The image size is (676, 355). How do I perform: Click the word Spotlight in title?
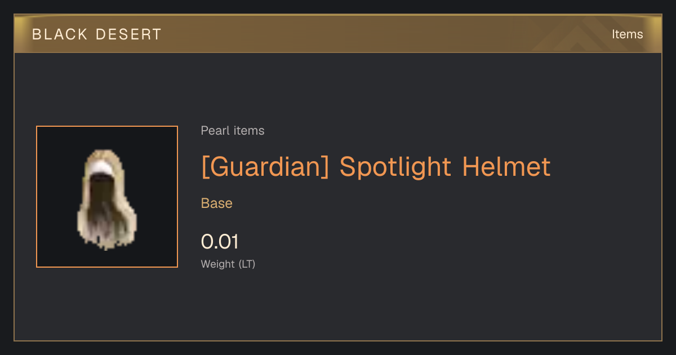tap(395, 167)
